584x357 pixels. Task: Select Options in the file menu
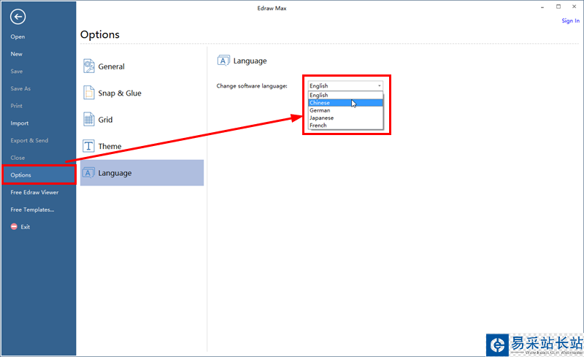tap(39, 174)
